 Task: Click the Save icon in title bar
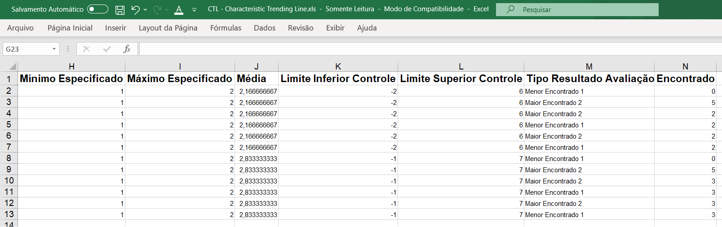click(x=120, y=9)
